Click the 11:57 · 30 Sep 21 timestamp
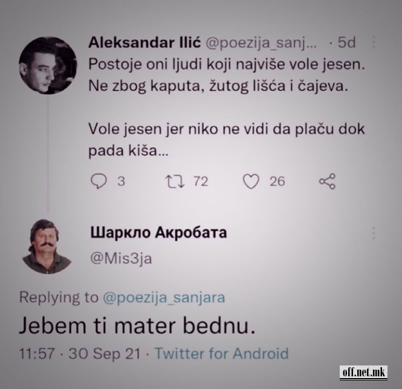The height and width of the screenshot is (389, 402). tap(80, 353)
